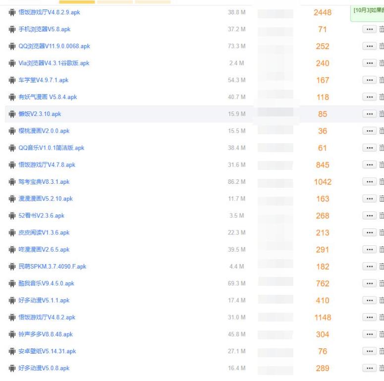This screenshot has width=384, height=381.
Task: Click the Android icon beside 铃声多多V8.8.48.apk
Action: [12, 334]
